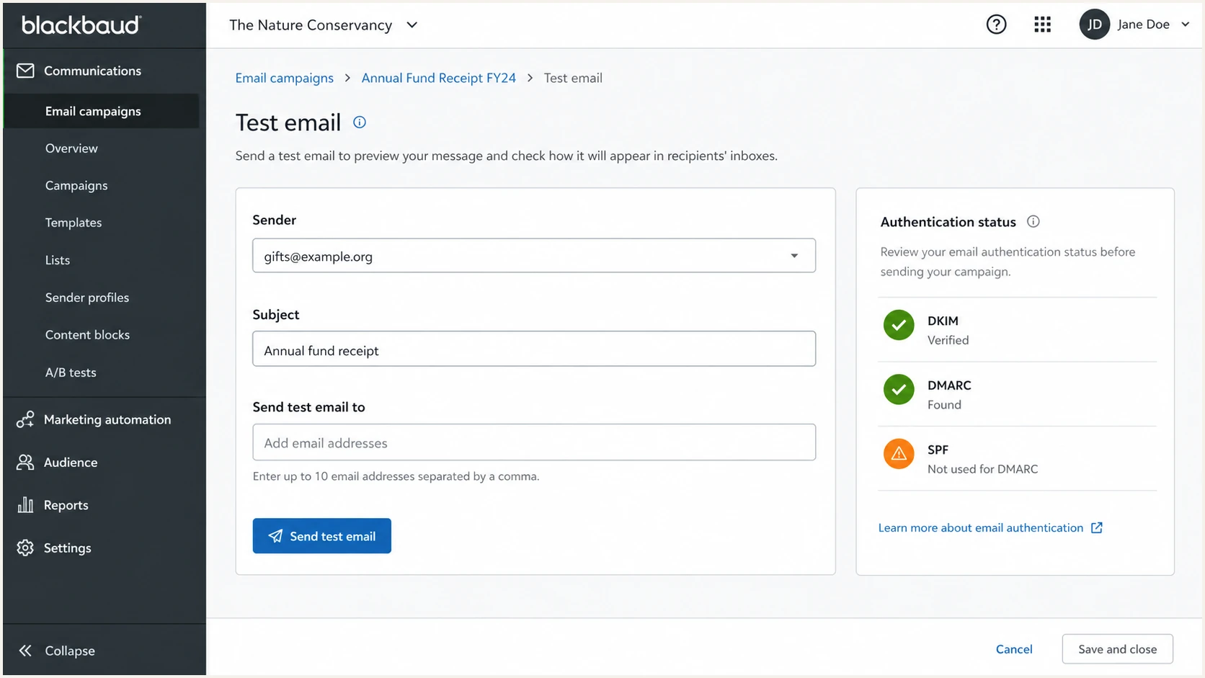The width and height of the screenshot is (1205, 678).
Task: Click info icon beside Authentication status
Action: coord(1033,222)
